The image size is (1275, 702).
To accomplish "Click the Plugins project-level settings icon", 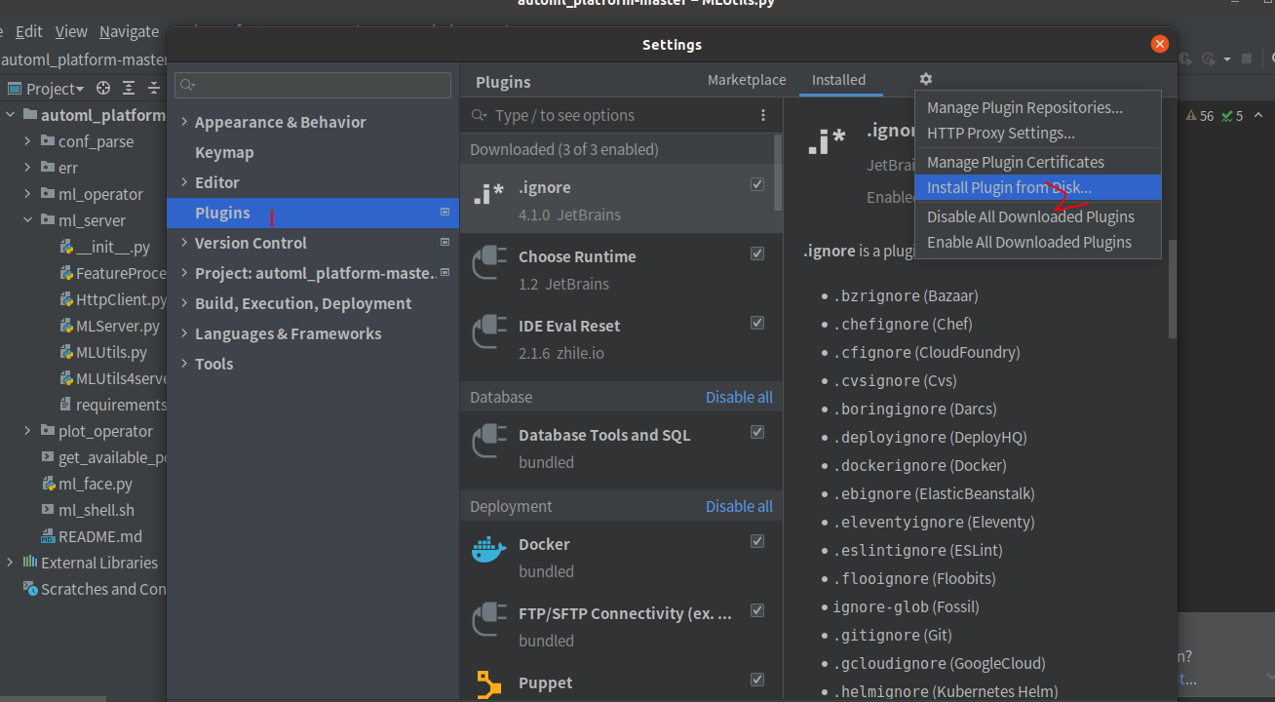I will pos(445,212).
